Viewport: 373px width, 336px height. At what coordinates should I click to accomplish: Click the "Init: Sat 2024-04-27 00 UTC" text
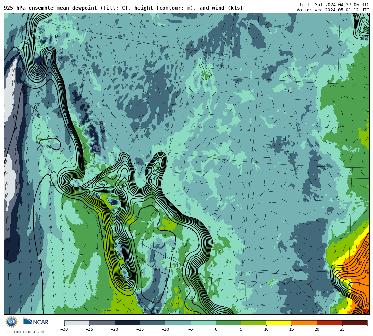[x=334, y=5]
